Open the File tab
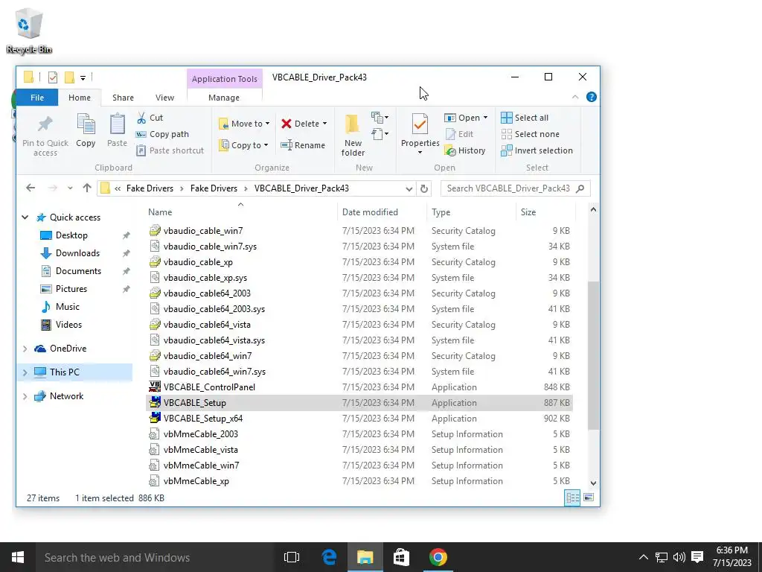The width and height of the screenshot is (762, 572). (37, 98)
